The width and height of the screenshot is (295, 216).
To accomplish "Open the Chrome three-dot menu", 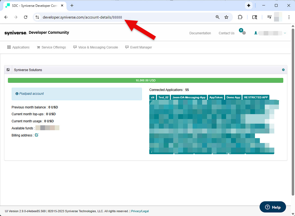I will pos(289,17).
